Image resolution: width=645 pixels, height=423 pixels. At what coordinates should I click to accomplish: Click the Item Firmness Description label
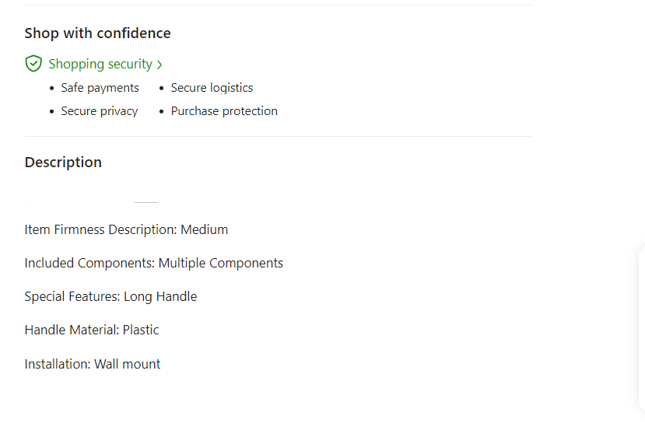[100, 229]
